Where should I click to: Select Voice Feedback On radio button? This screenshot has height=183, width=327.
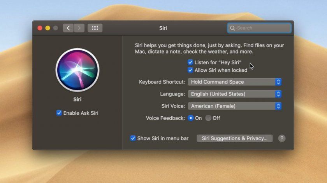(191, 118)
